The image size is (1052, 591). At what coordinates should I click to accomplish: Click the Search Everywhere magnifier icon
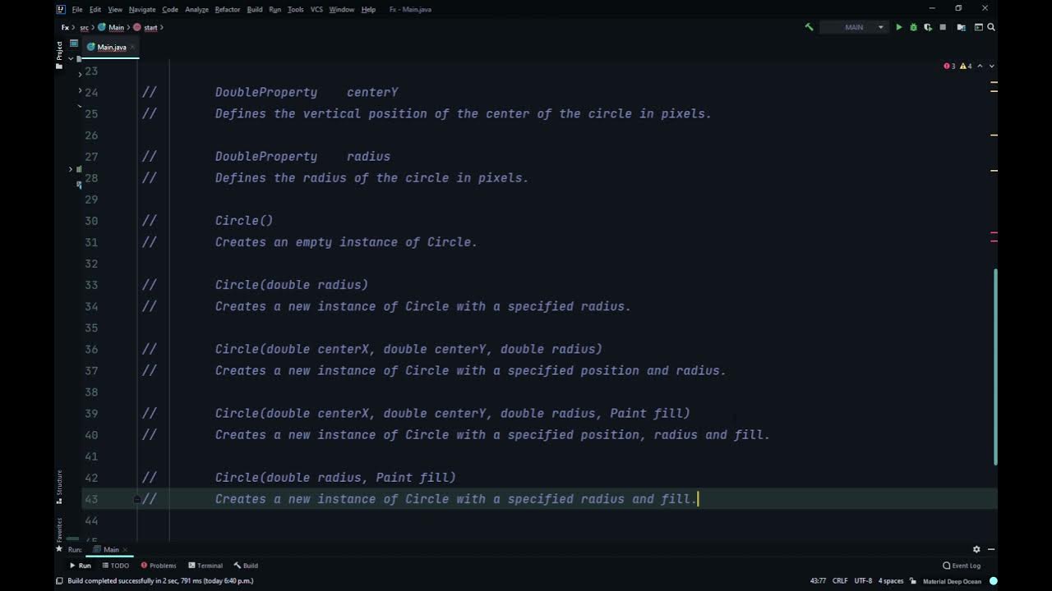(x=991, y=27)
